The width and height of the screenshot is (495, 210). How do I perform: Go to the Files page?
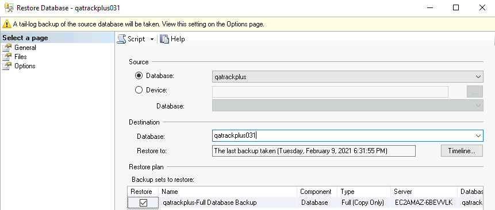[x=21, y=57]
